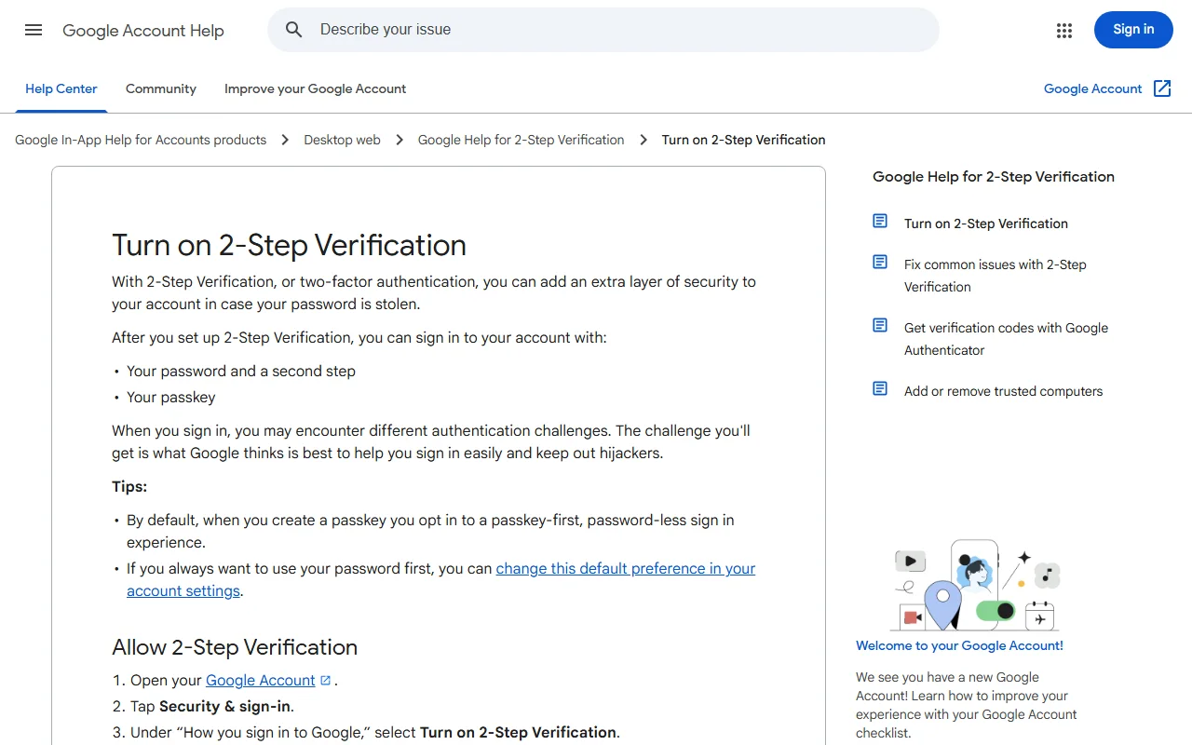
Task: Click article icon beside Fix common issues
Action: [880, 262]
